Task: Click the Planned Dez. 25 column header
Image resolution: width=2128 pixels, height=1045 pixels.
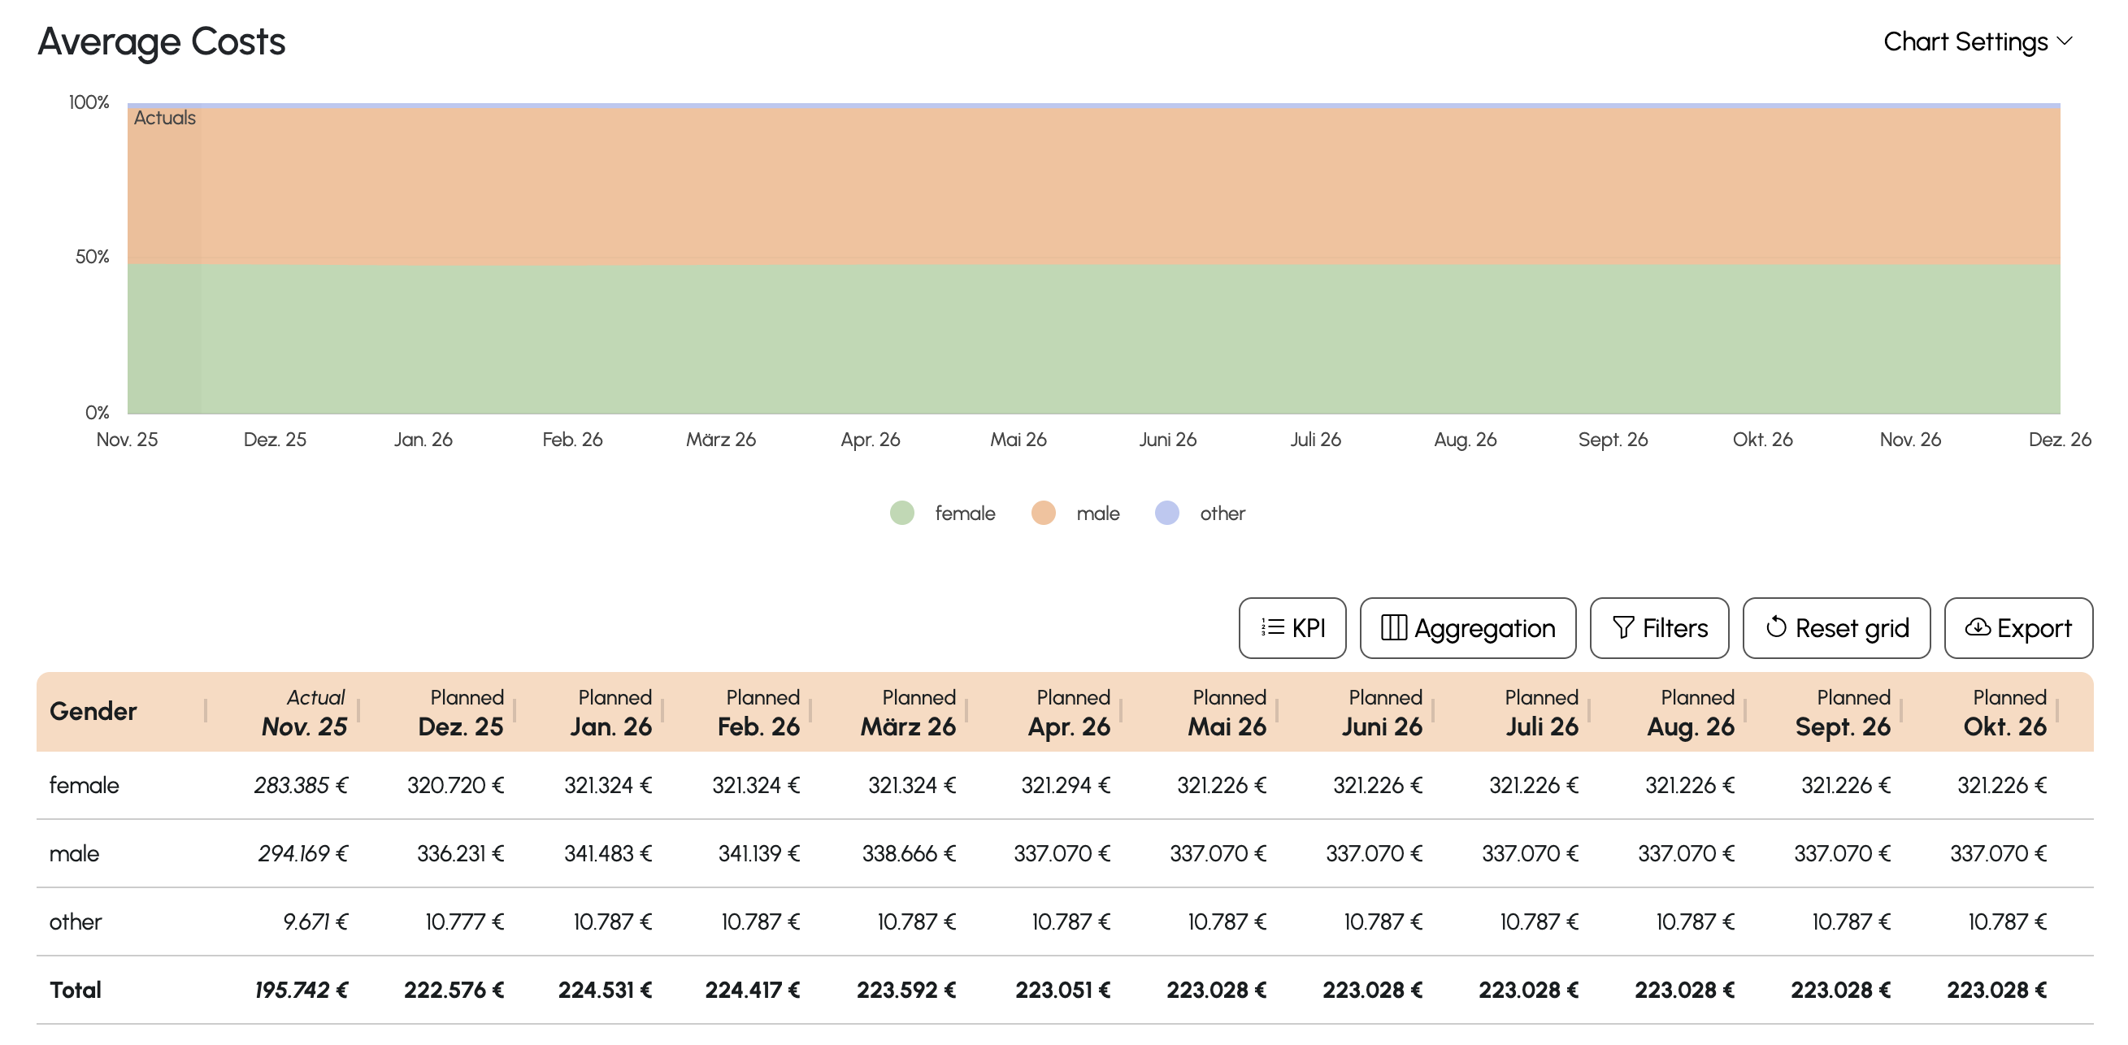Action: click(x=460, y=711)
